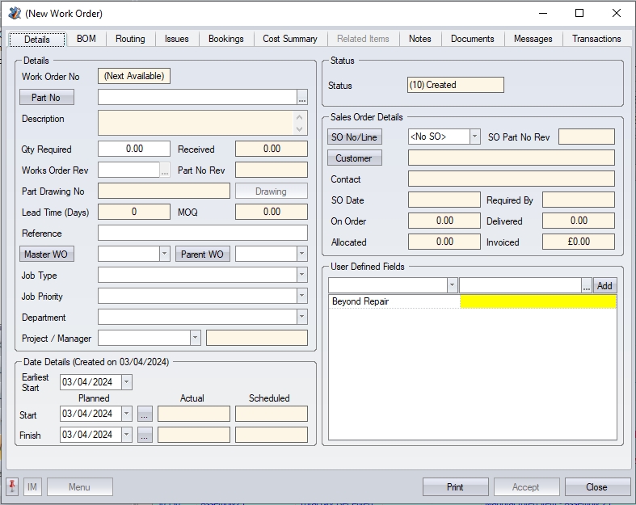Screen dimensions: 636x505
Task: Click the application icon in the title bar
Action: coord(14,14)
